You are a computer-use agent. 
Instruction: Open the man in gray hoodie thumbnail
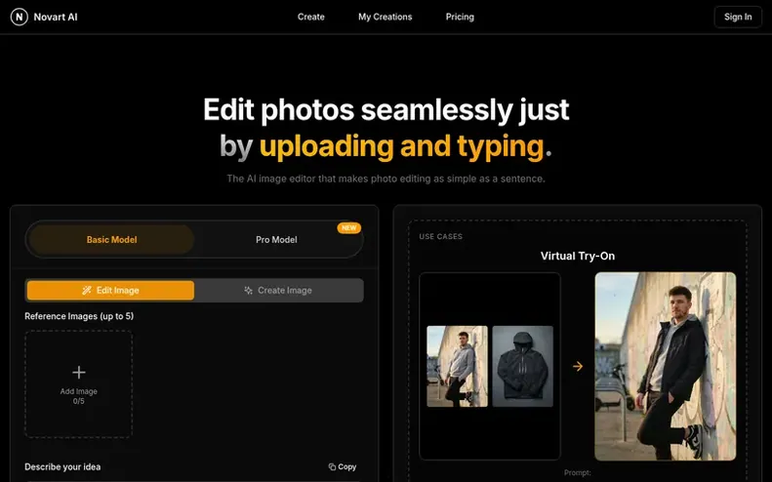pos(457,366)
